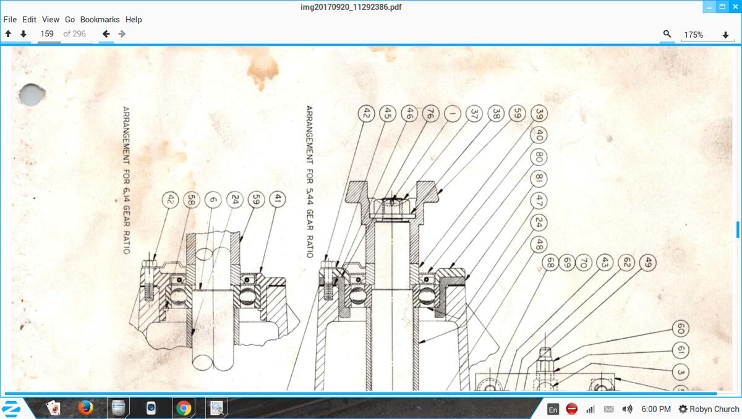This screenshot has height=419, width=742.
Task: Switch the En keyboard language indicator
Action: point(553,409)
